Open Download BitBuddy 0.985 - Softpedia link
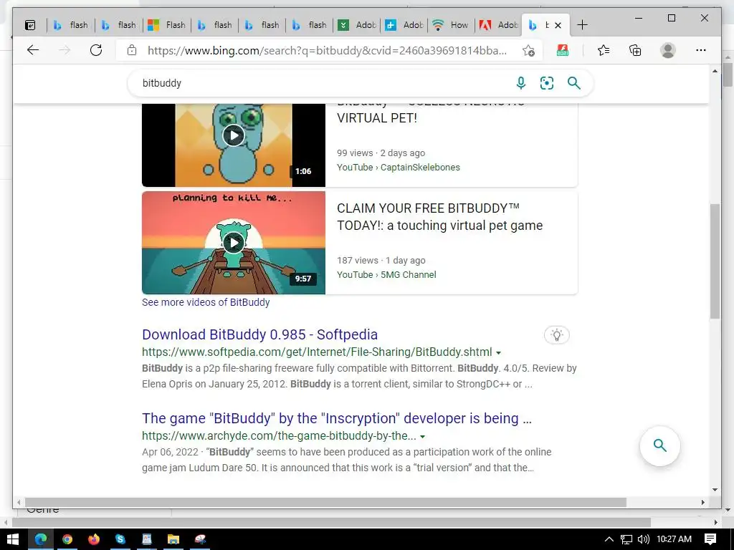 pos(259,334)
